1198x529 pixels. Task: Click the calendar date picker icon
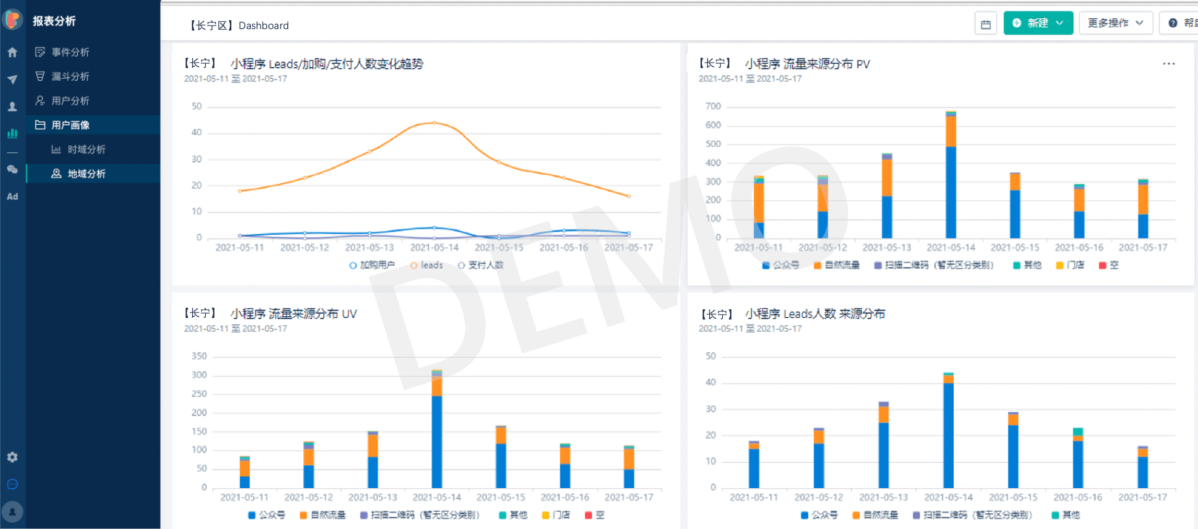pos(985,23)
